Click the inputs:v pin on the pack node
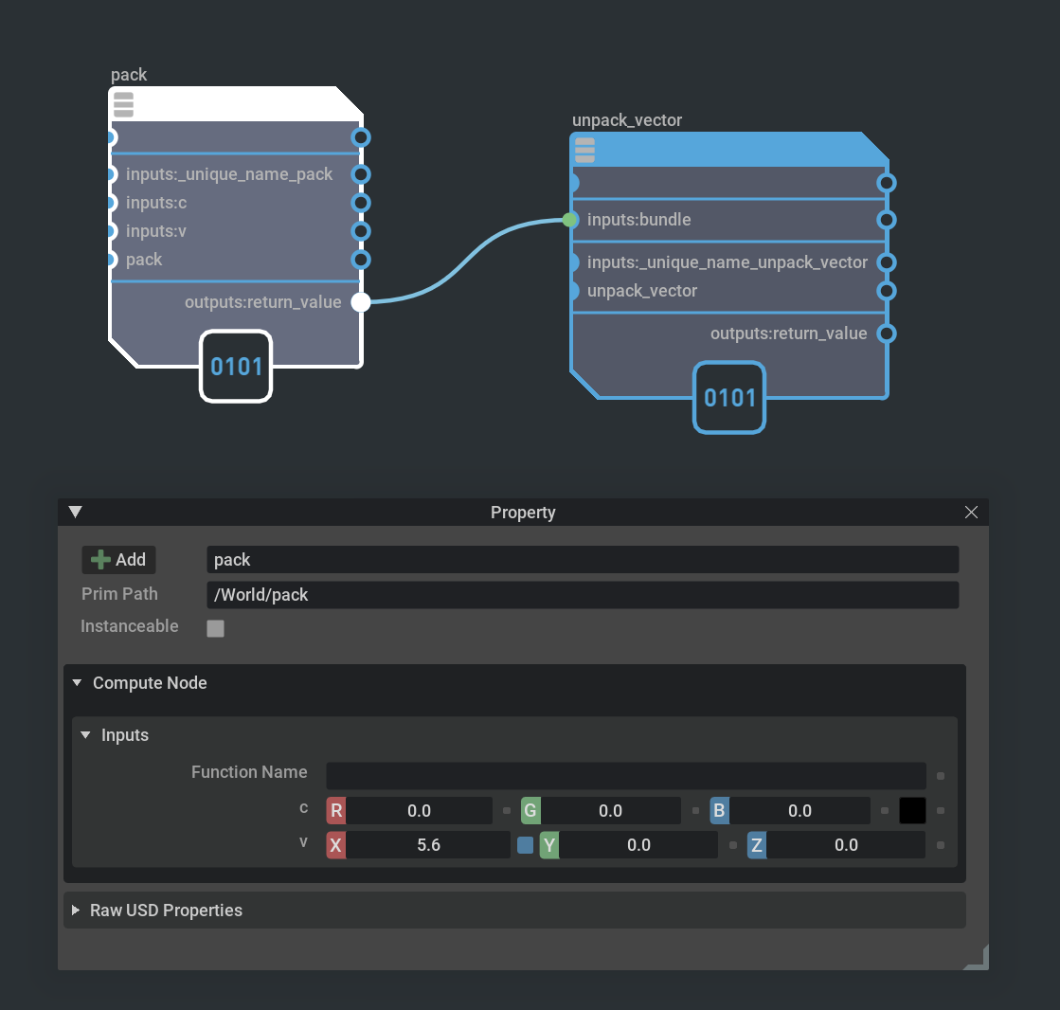1060x1010 pixels. [x=111, y=231]
